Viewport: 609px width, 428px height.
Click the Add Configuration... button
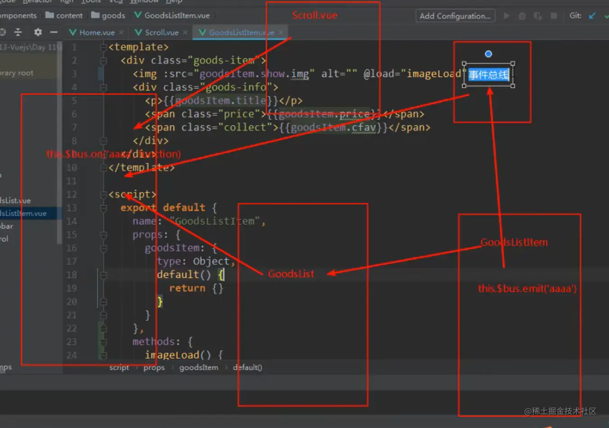(x=455, y=16)
